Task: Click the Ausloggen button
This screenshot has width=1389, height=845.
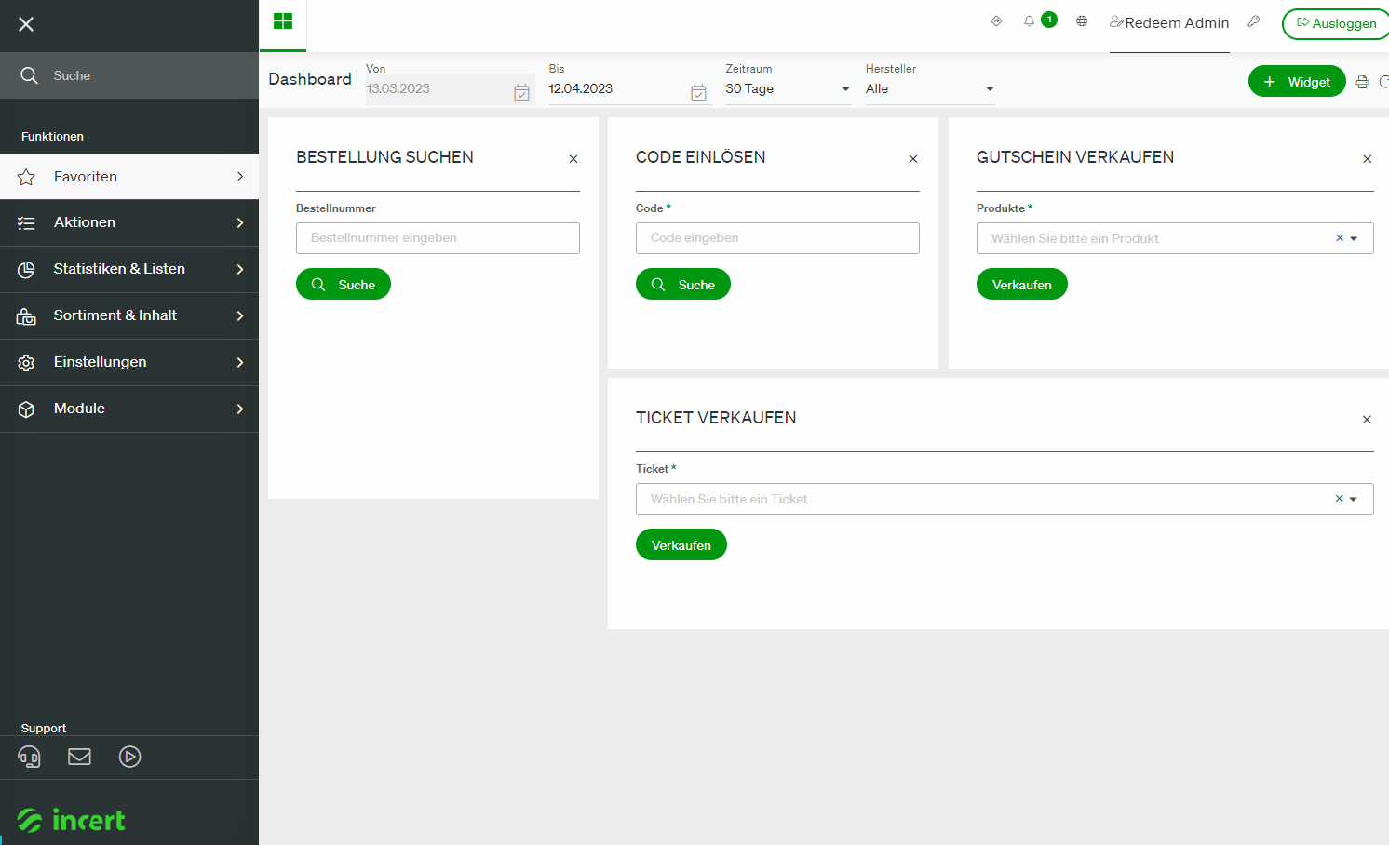Action: pyautogui.click(x=1336, y=23)
